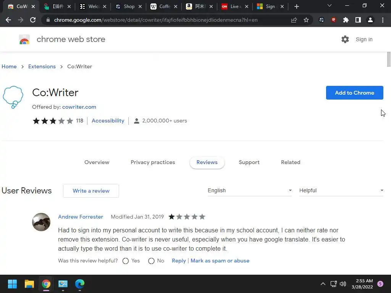The width and height of the screenshot is (391, 293).
Task: Click the Chrome taskbar icon
Action: tap(46, 284)
